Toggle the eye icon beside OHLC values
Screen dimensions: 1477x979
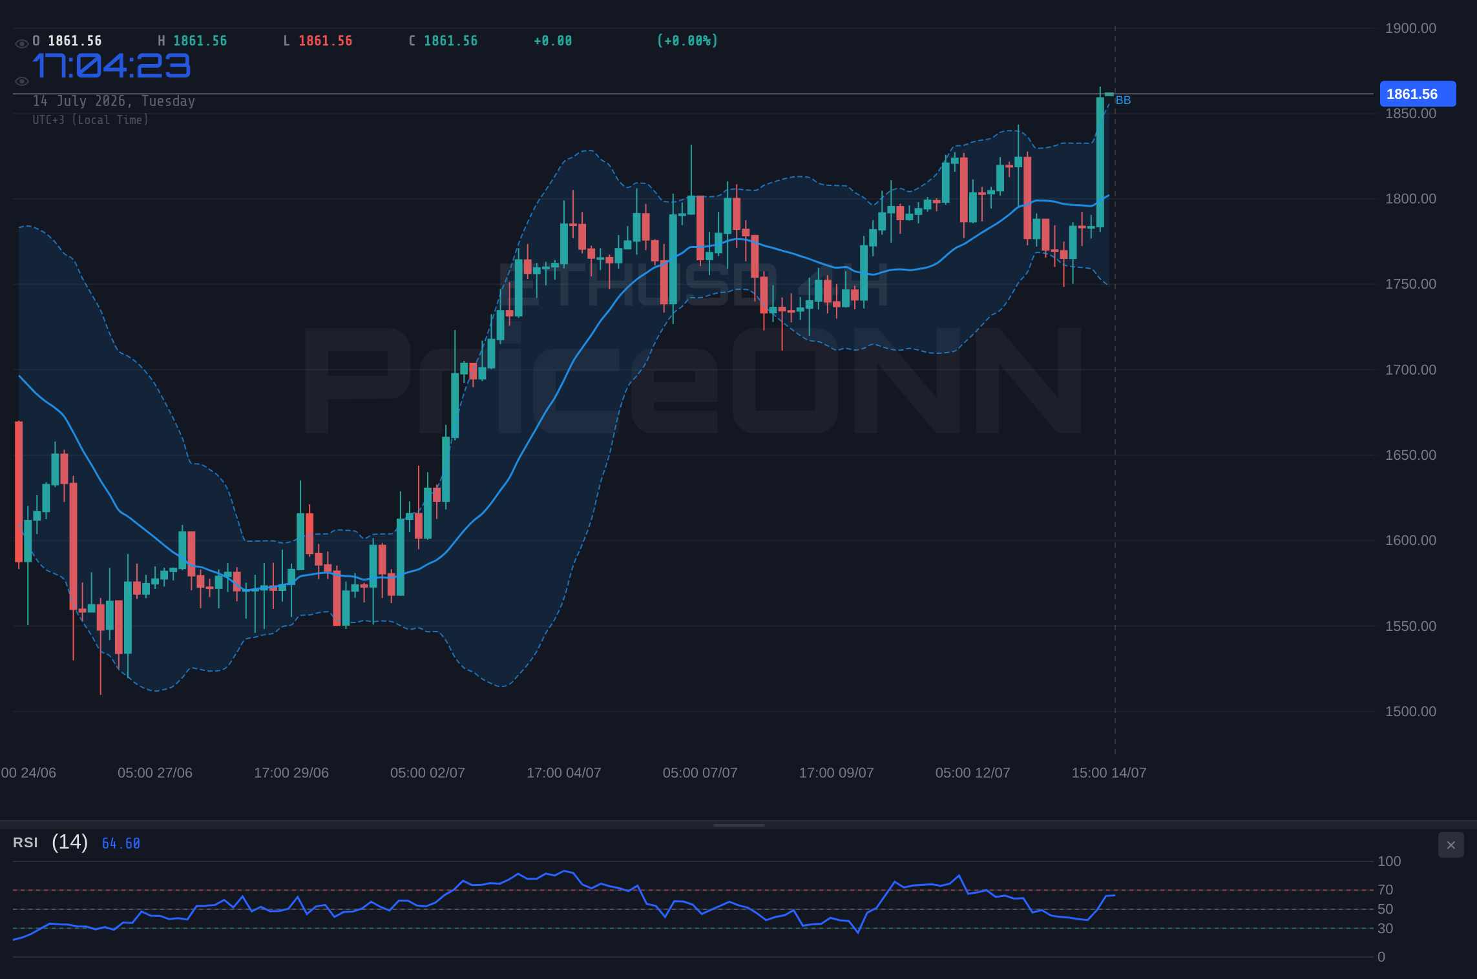point(21,44)
